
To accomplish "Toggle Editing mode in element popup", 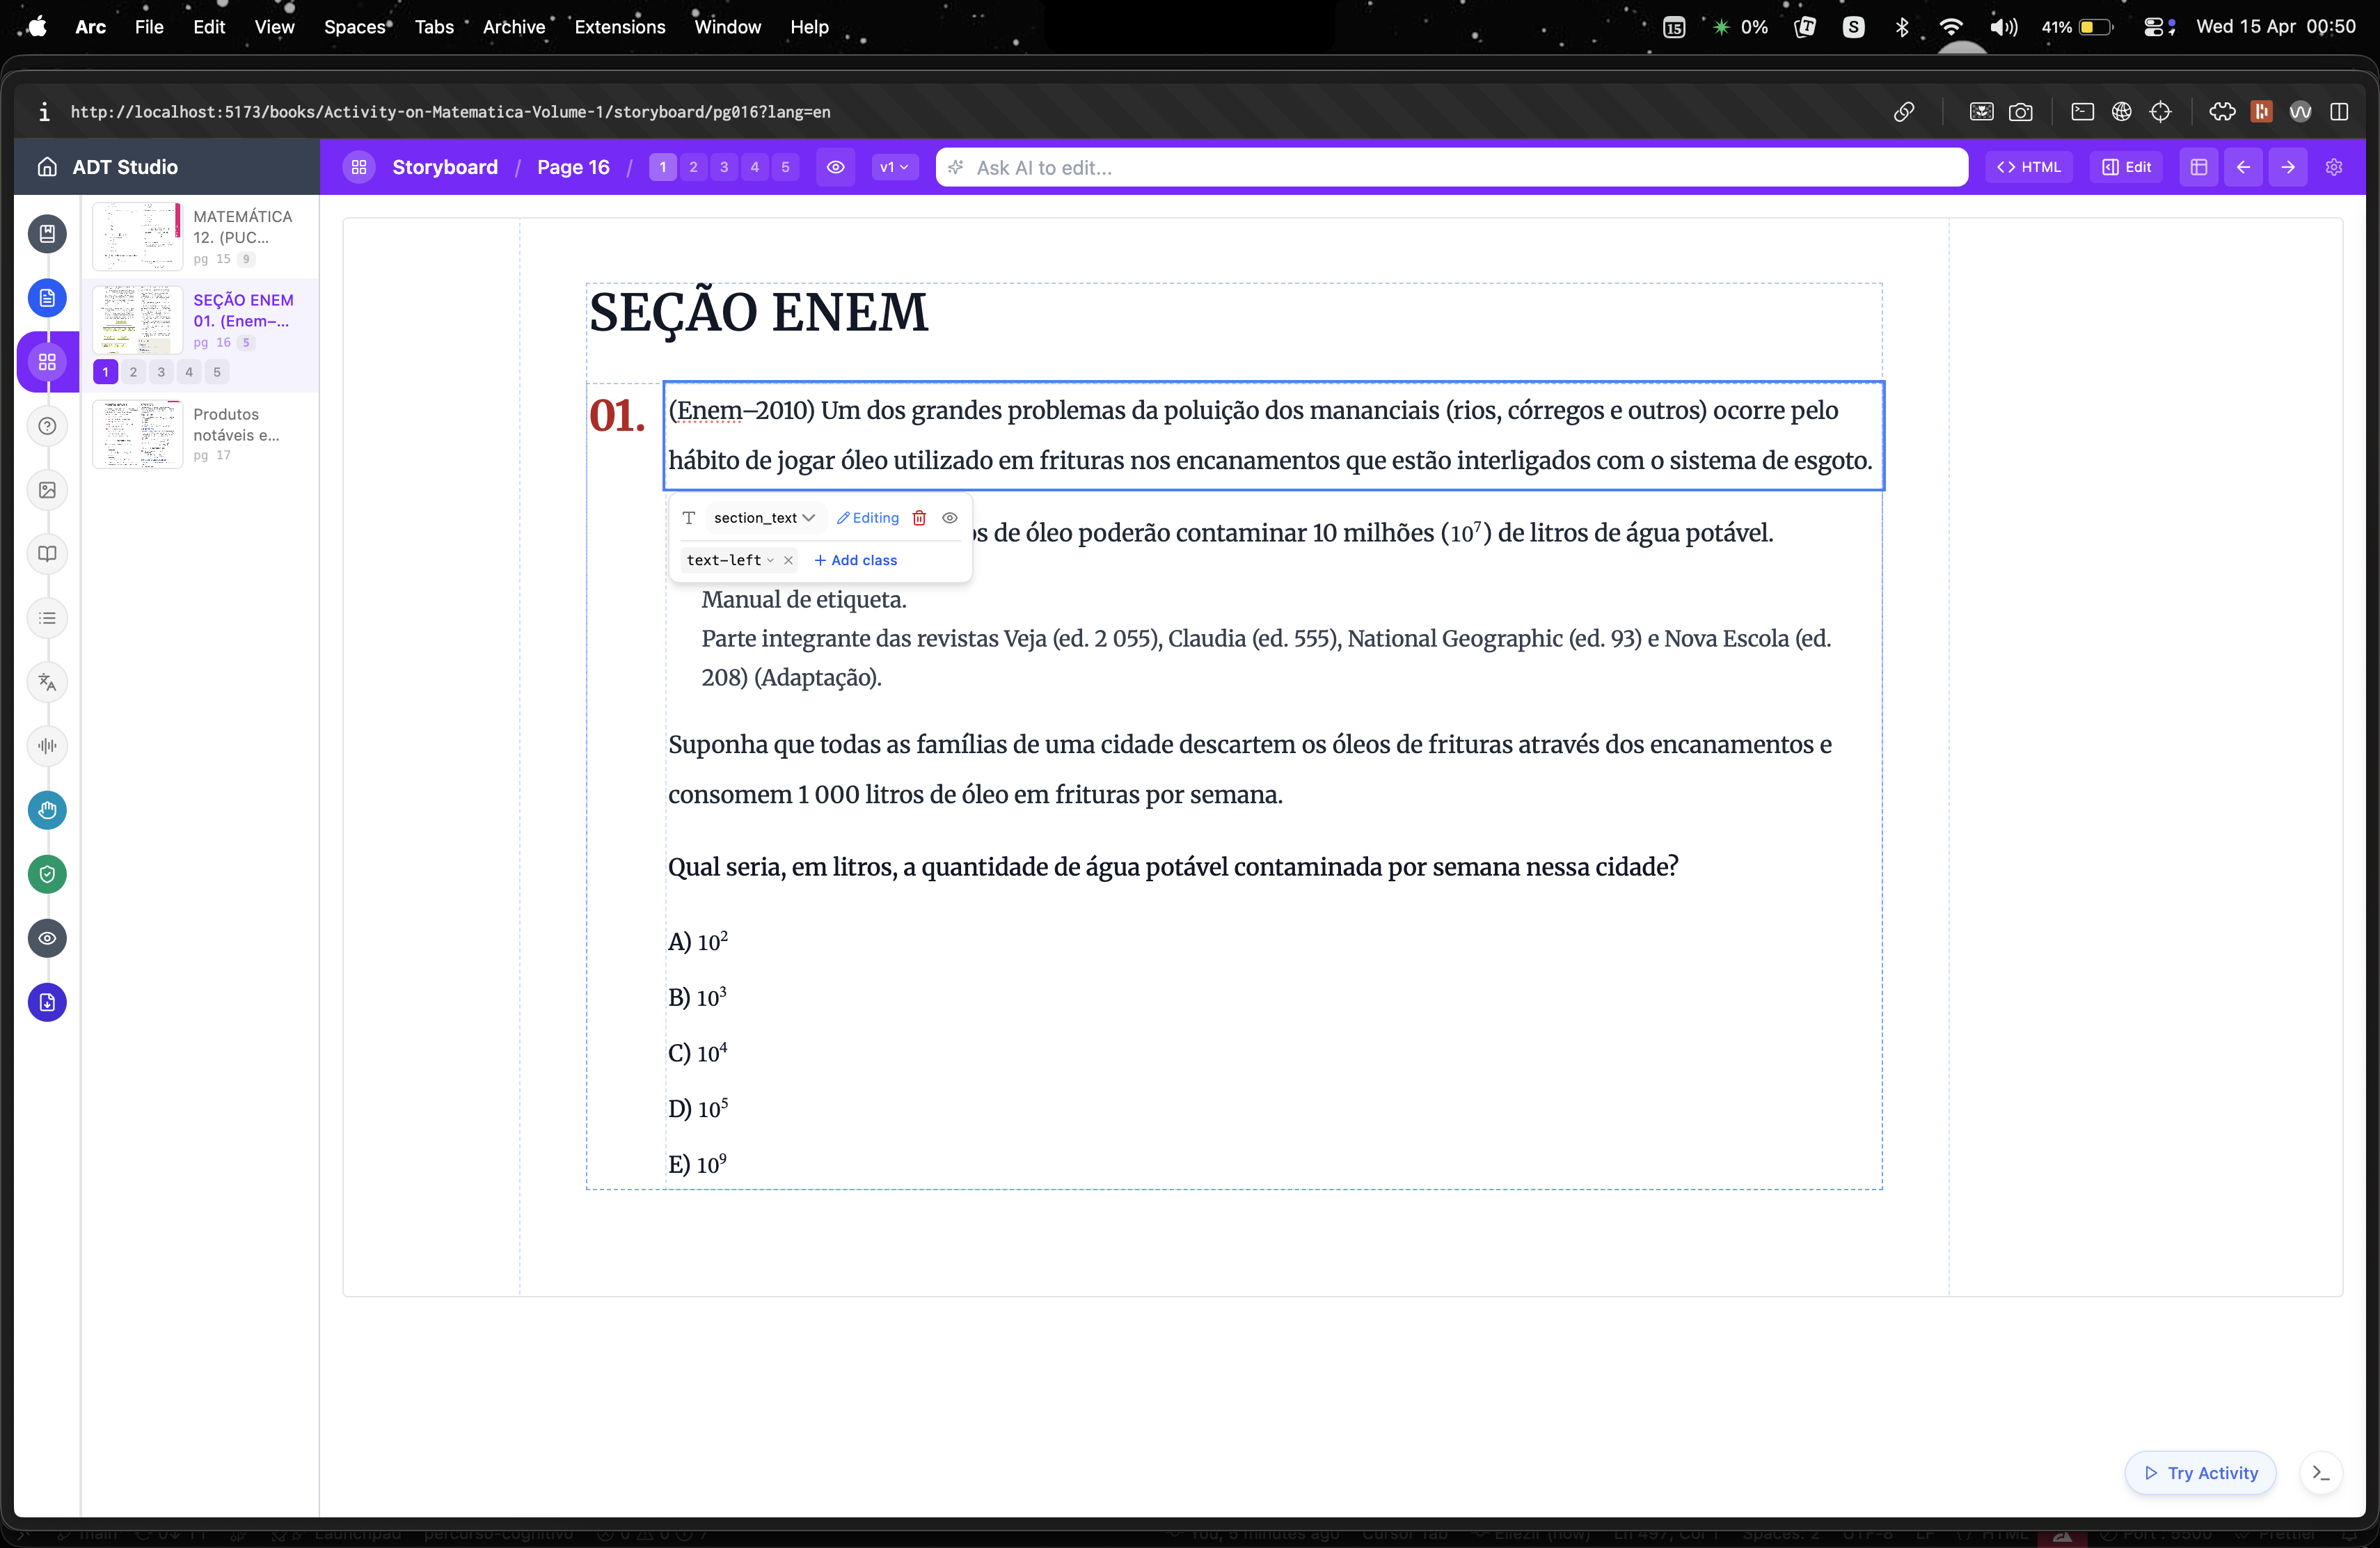I will pyautogui.click(x=868, y=518).
